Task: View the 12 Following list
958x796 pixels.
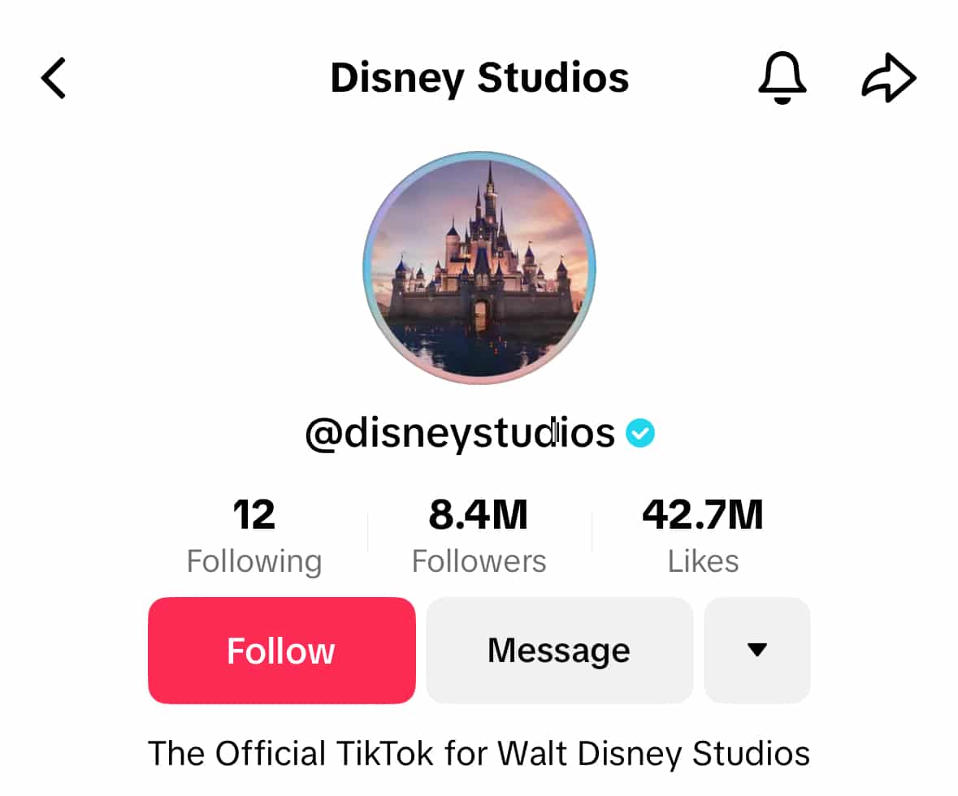Action: (254, 536)
